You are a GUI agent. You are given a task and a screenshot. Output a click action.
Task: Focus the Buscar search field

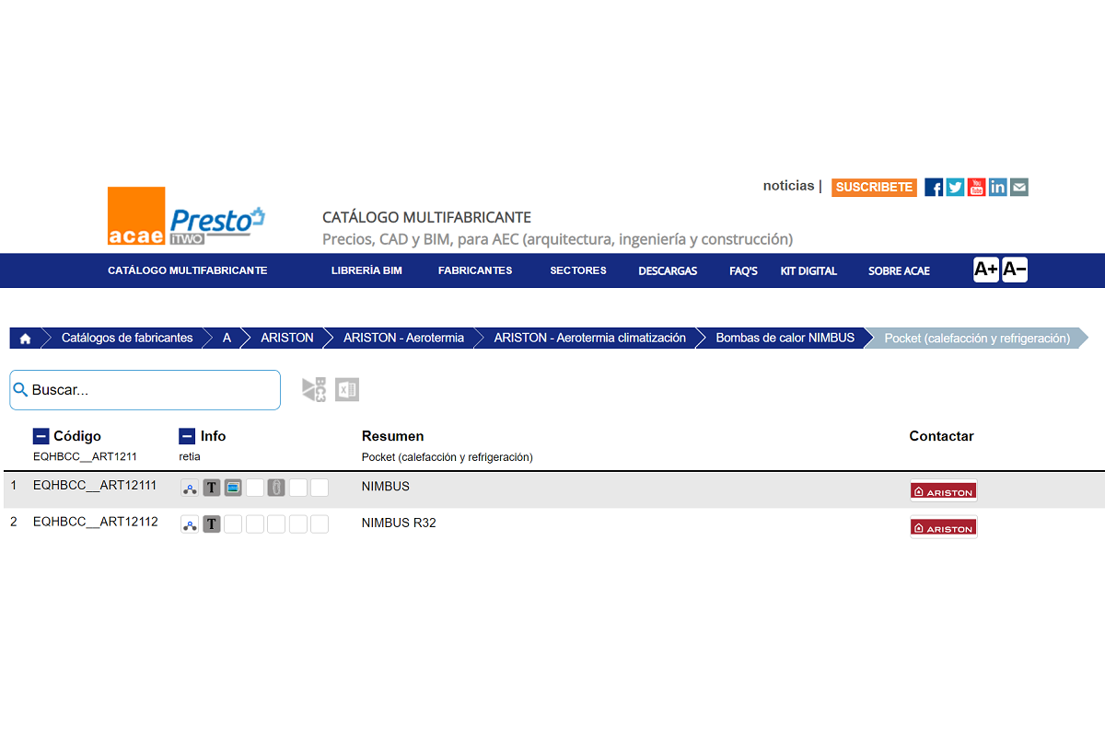click(145, 390)
